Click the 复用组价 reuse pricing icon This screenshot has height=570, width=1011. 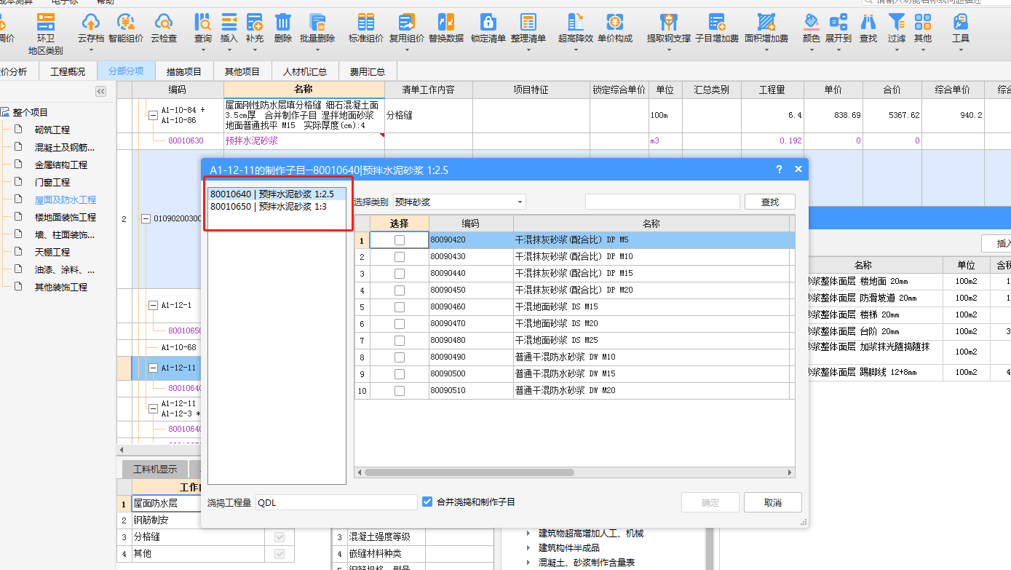tap(407, 23)
